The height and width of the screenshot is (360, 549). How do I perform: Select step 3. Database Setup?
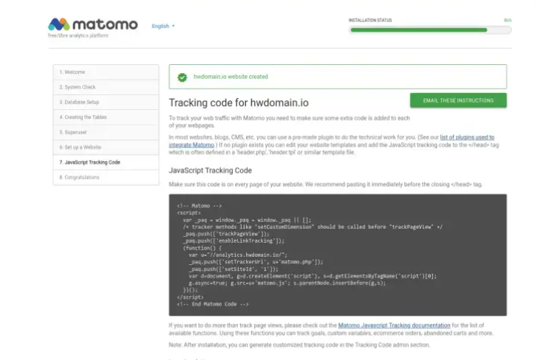pos(106,102)
